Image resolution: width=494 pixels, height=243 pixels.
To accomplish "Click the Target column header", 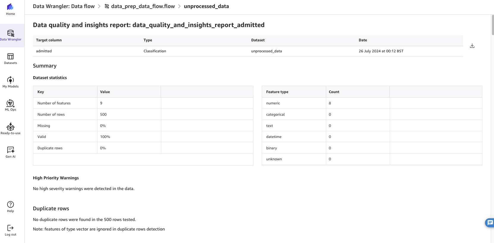I will click(x=49, y=40).
